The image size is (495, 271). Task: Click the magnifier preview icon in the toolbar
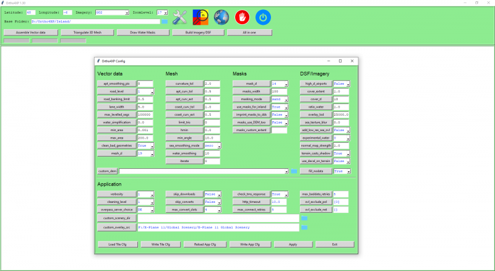pyautogui.click(x=200, y=17)
